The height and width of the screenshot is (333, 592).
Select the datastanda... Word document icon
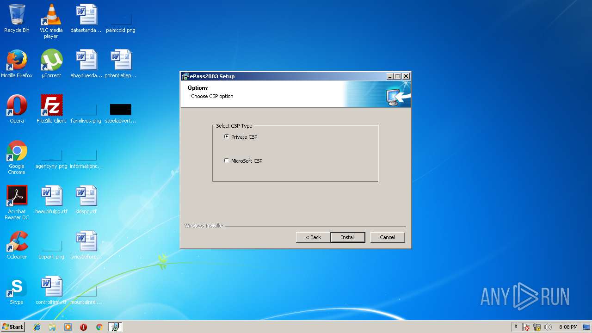tap(86, 18)
